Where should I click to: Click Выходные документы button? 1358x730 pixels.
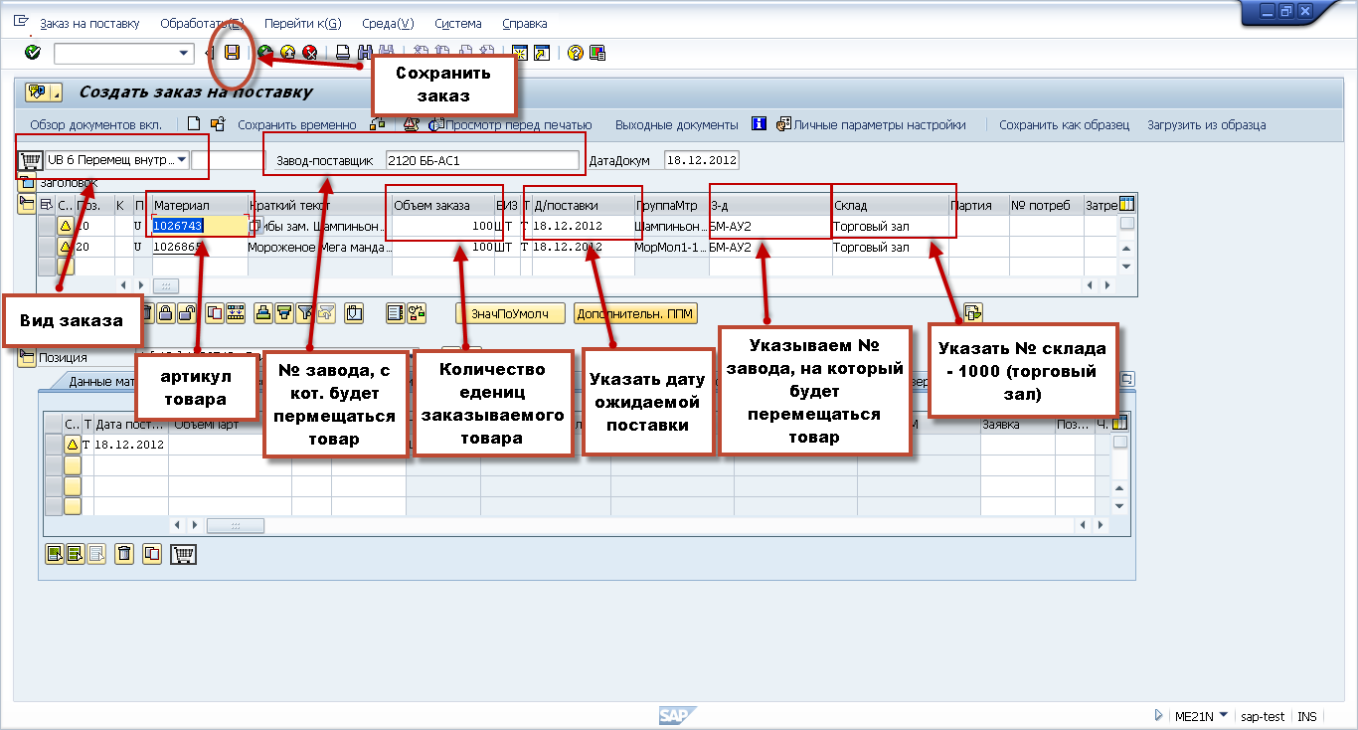click(x=676, y=125)
